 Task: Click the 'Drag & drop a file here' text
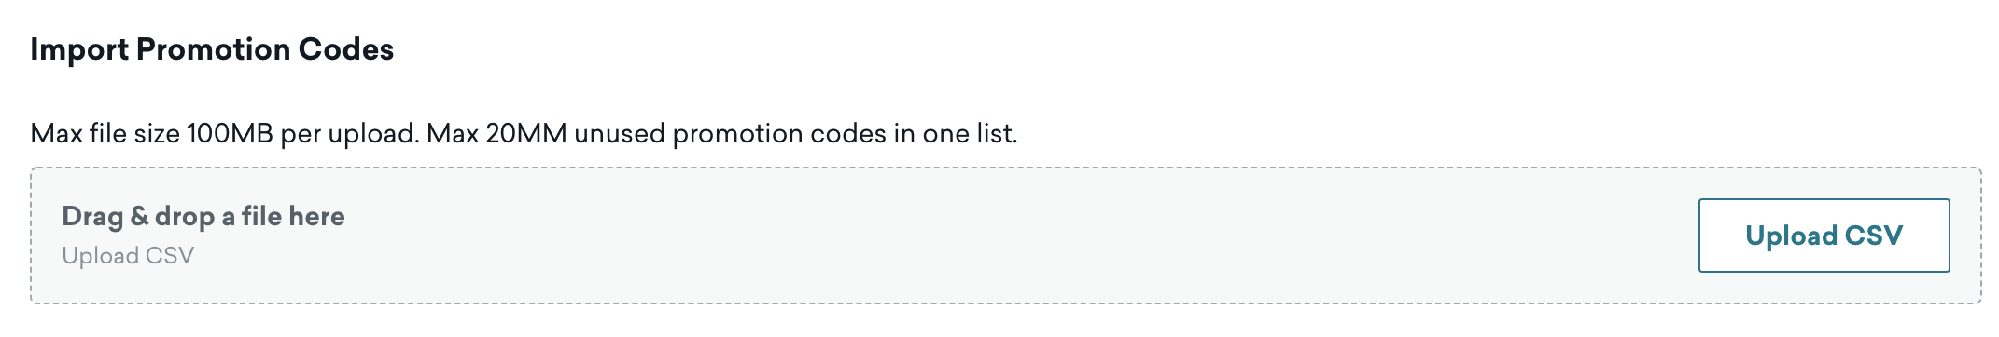(x=203, y=216)
